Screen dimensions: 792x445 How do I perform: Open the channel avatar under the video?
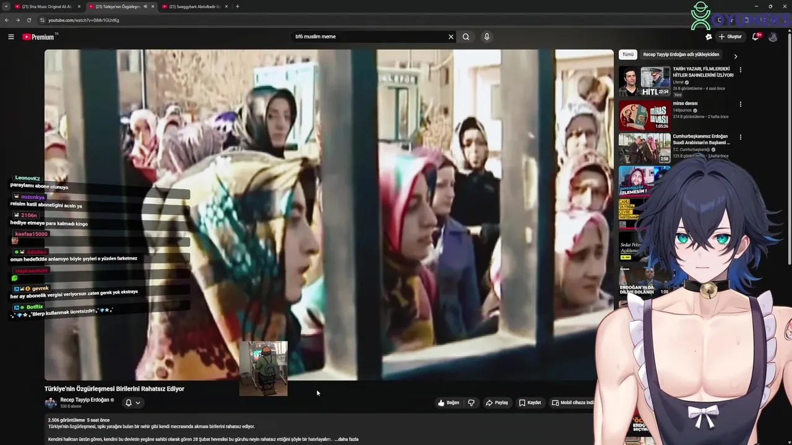(51, 403)
